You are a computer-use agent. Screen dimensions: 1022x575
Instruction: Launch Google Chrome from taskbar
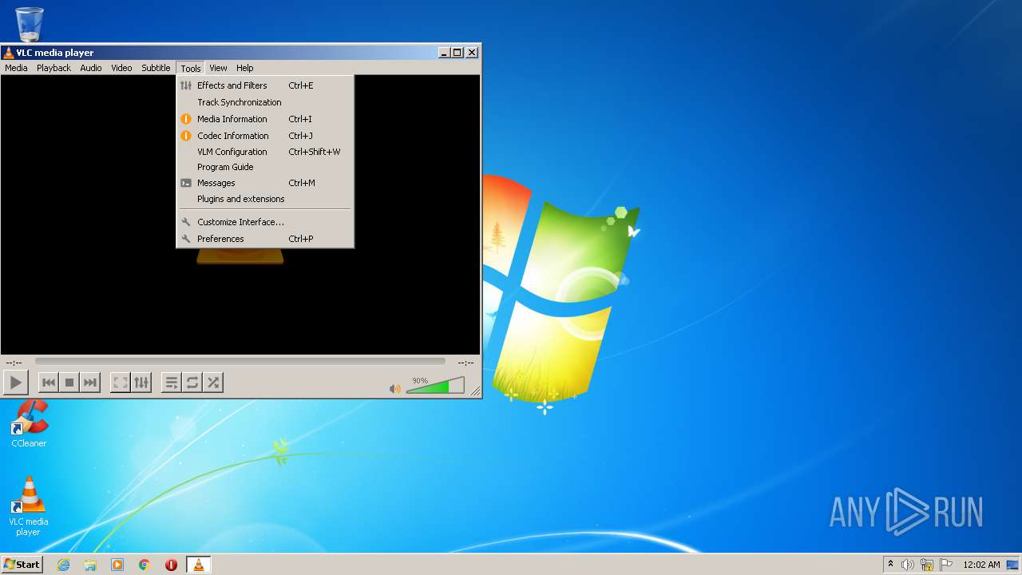[145, 565]
